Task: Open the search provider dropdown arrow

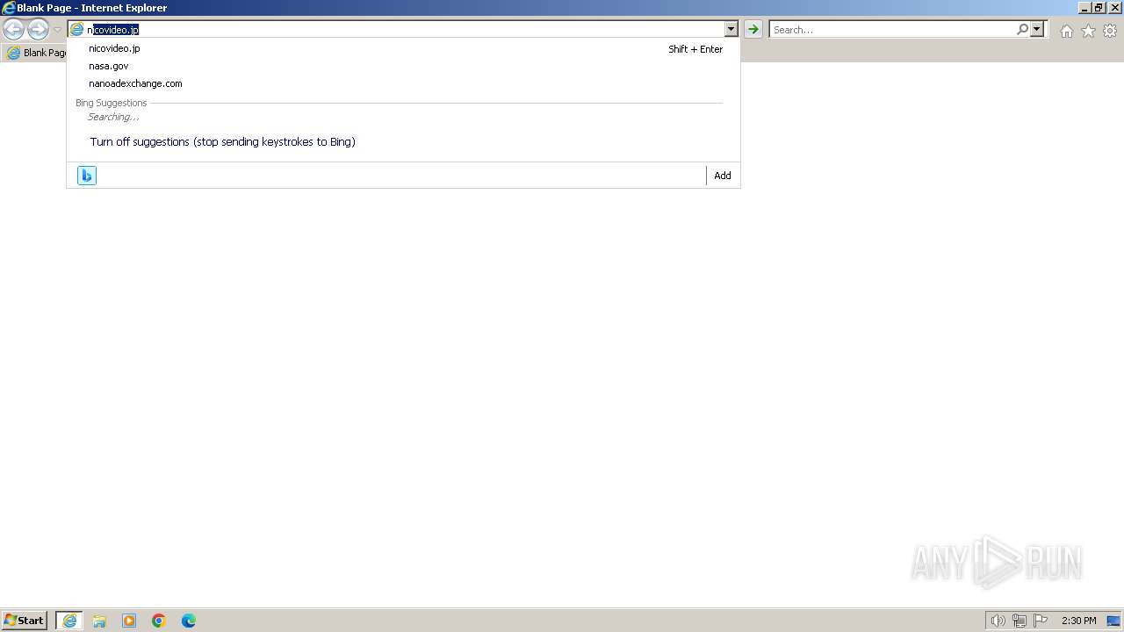Action: [x=1037, y=30]
